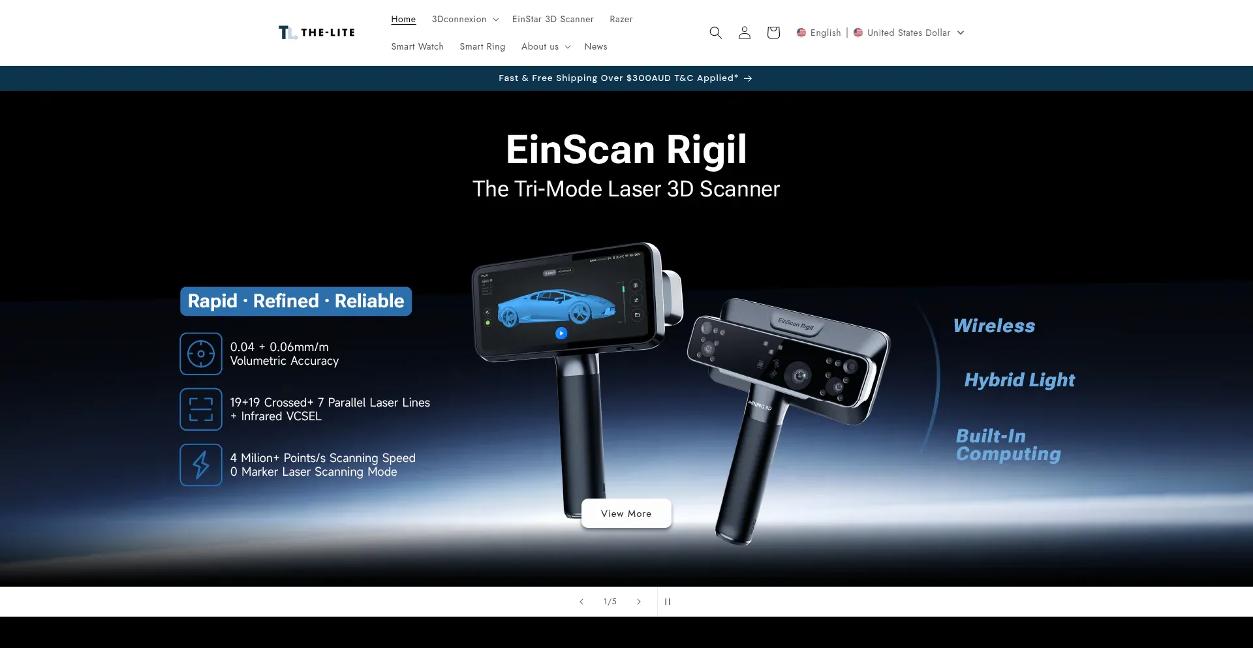The image size is (1253, 648).
Task: Open the search icon in the header
Action: click(715, 33)
